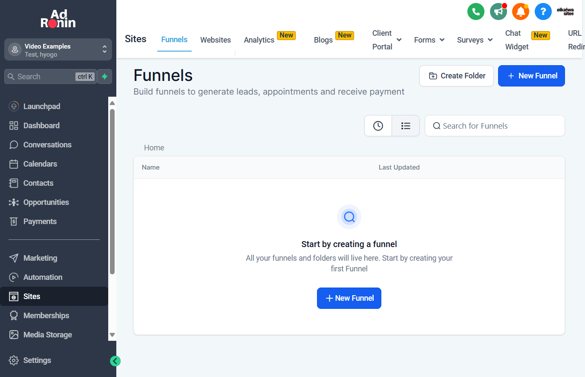
Task: Open Calendars in the sidebar
Action: point(54,164)
